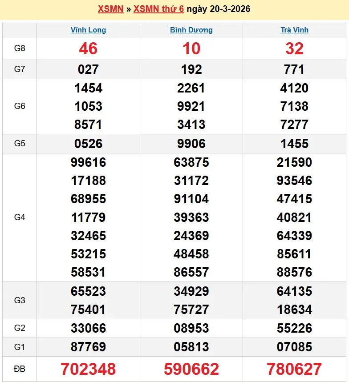
Task: Open the Trà Vinh province link
Action: (294, 30)
